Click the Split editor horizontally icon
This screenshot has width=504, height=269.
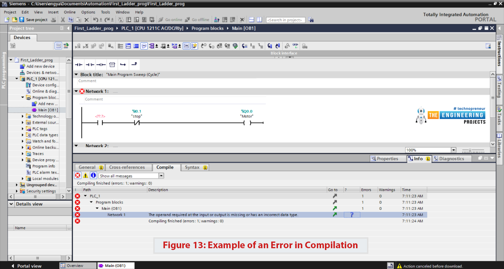(x=251, y=20)
